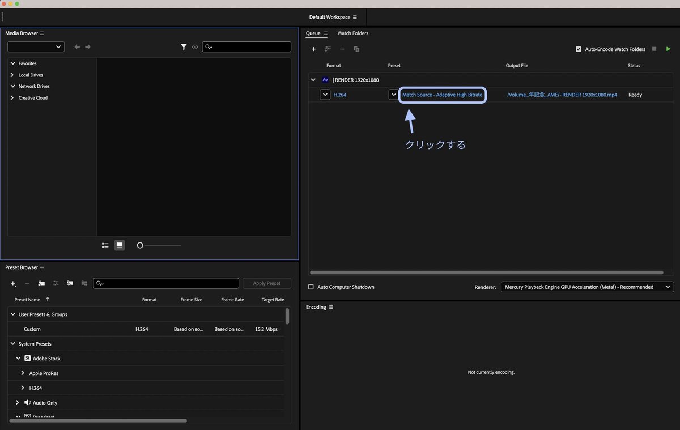Disable Auto-Encode Watch Folders
This screenshot has width=680, height=430.
point(579,49)
